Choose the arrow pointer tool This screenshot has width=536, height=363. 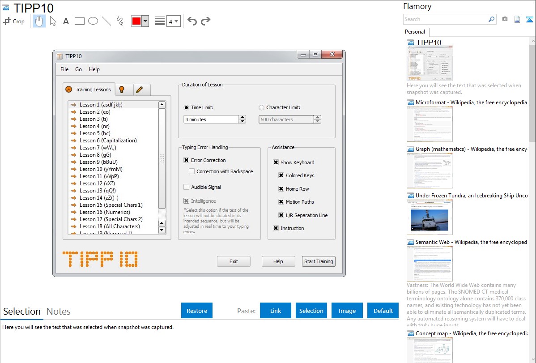coord(53,21)
